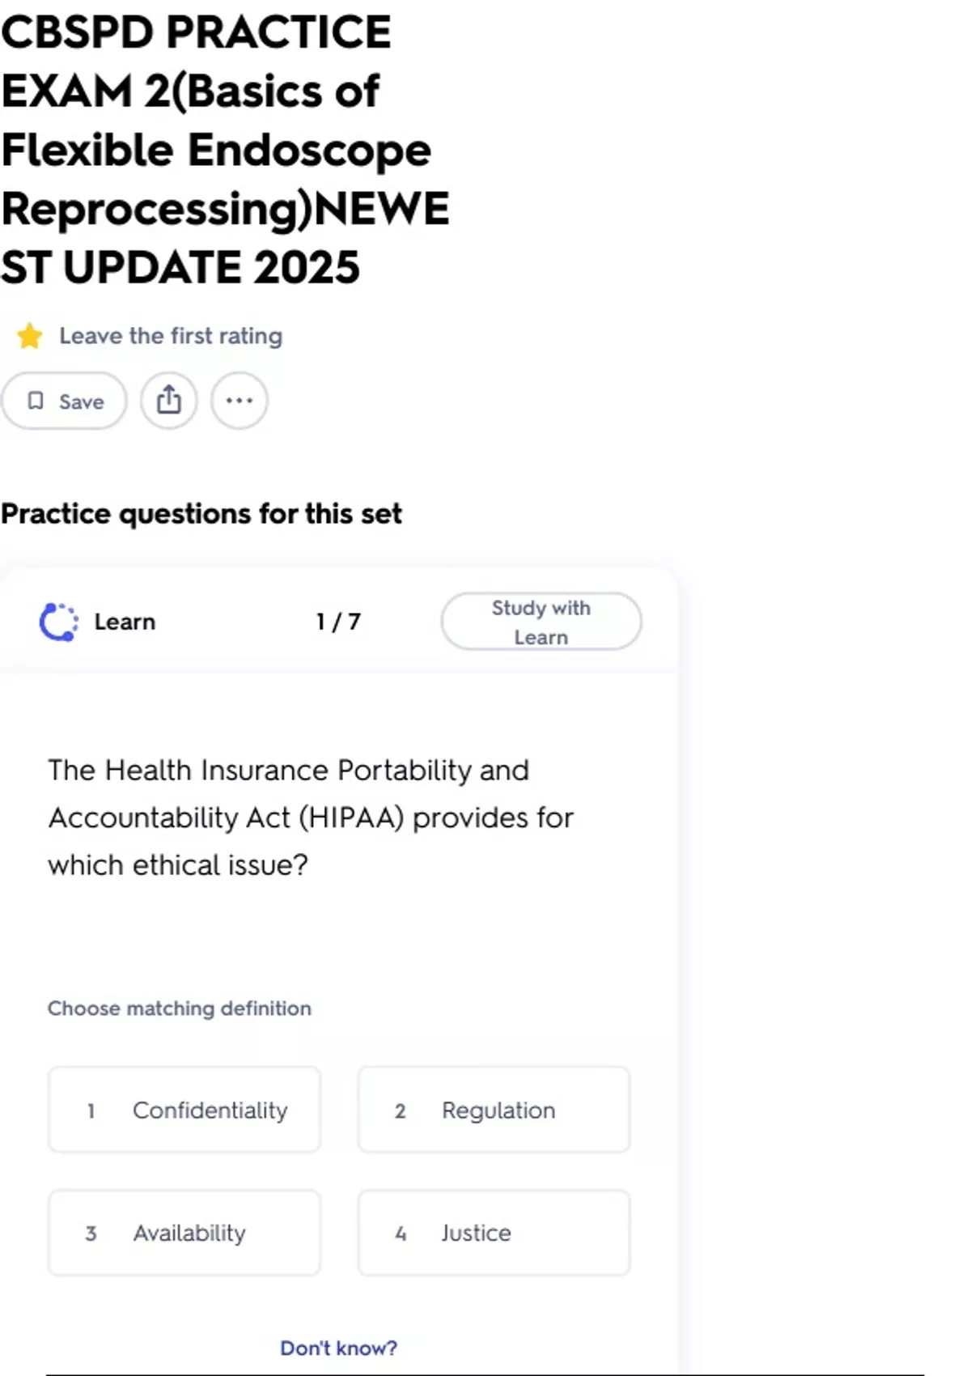Click the share icon button
Image resolution: width=971 pixels, height=1376 pixels.
[x=168, y=401]
